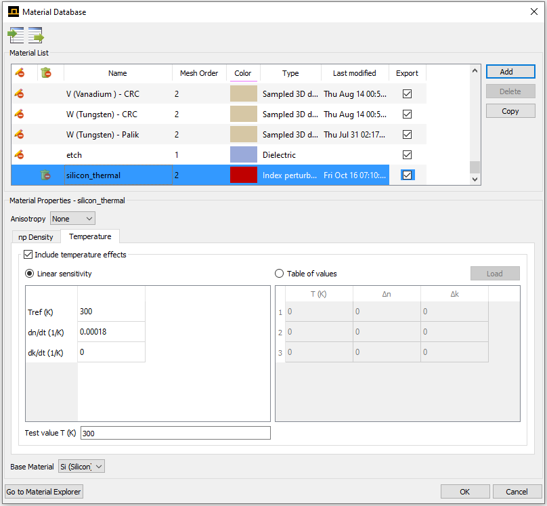Select Linear sensitivity radio button
The height and width of the screenshot is (506, 547).
(30, 274)
